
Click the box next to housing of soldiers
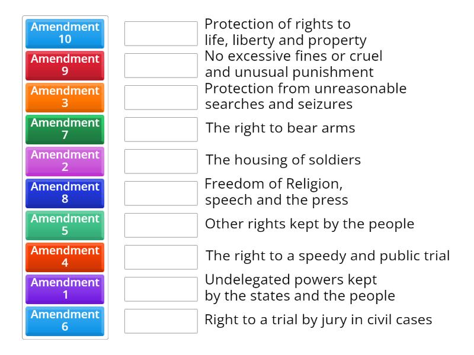point(161,161)
